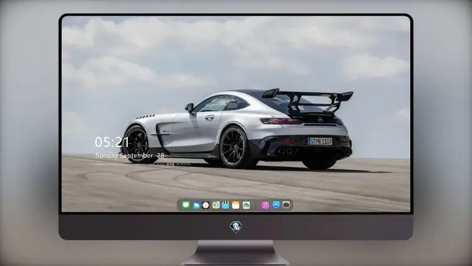The image size is (472, 266).
Task: Open the yellow Notes app in dock
Action: 236,205
